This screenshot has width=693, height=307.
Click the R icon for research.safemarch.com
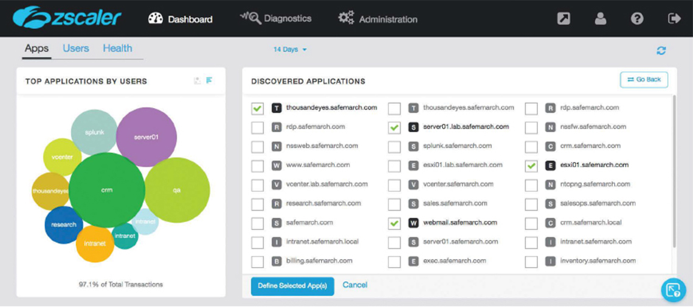coord(276,204)
